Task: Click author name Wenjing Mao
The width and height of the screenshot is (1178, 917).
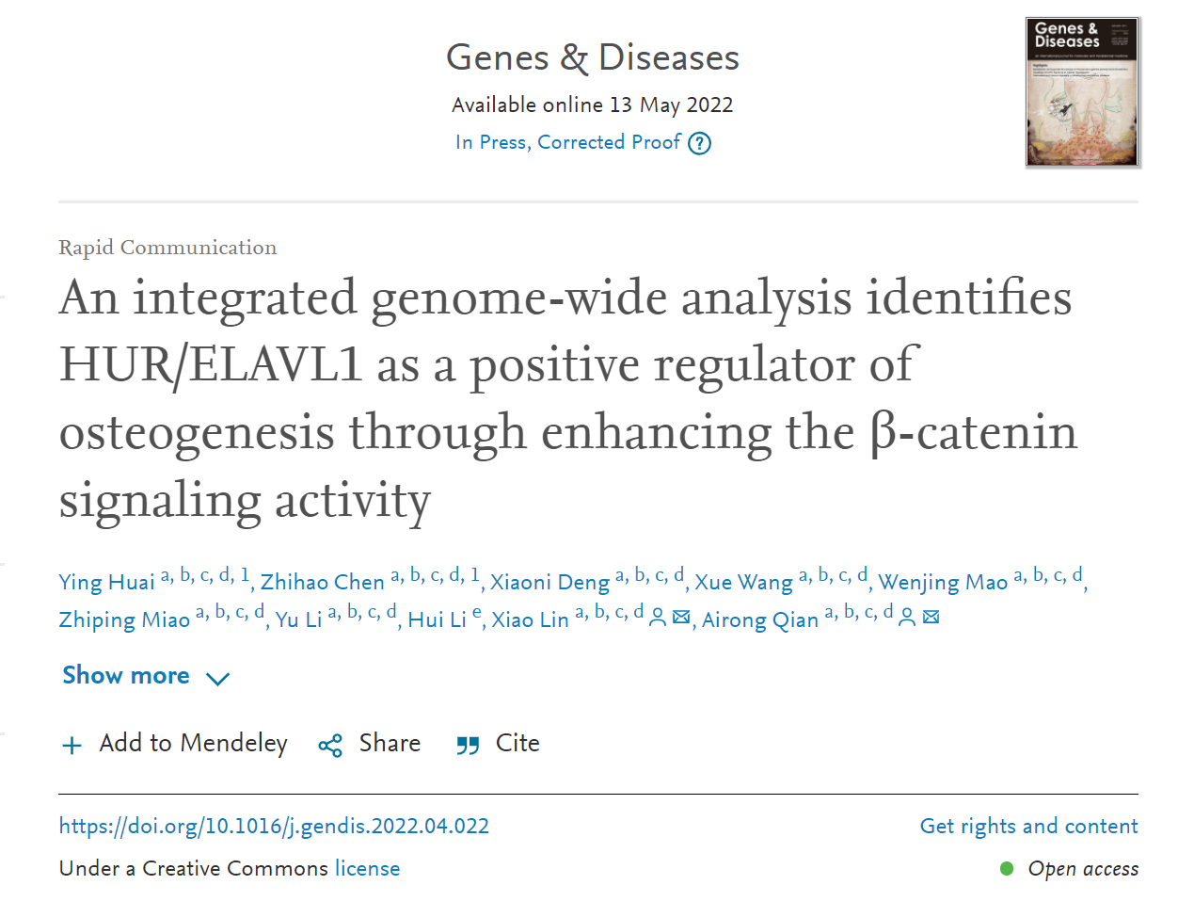Action: (x=943, y=583)
